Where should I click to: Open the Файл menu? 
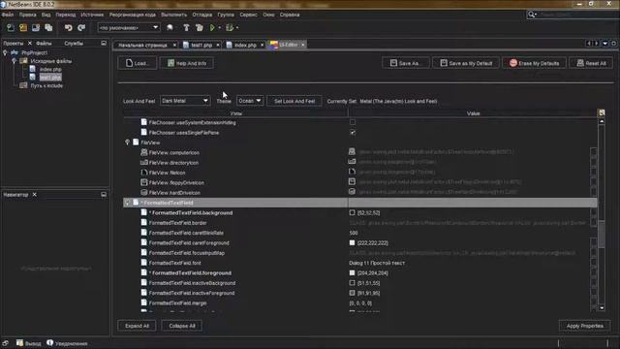(x=8, y=15)
